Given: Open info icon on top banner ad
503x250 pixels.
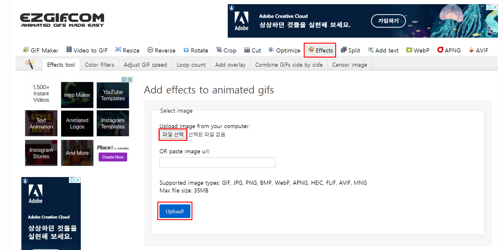Looking at the screenshot, I should [x=489, y=7].
